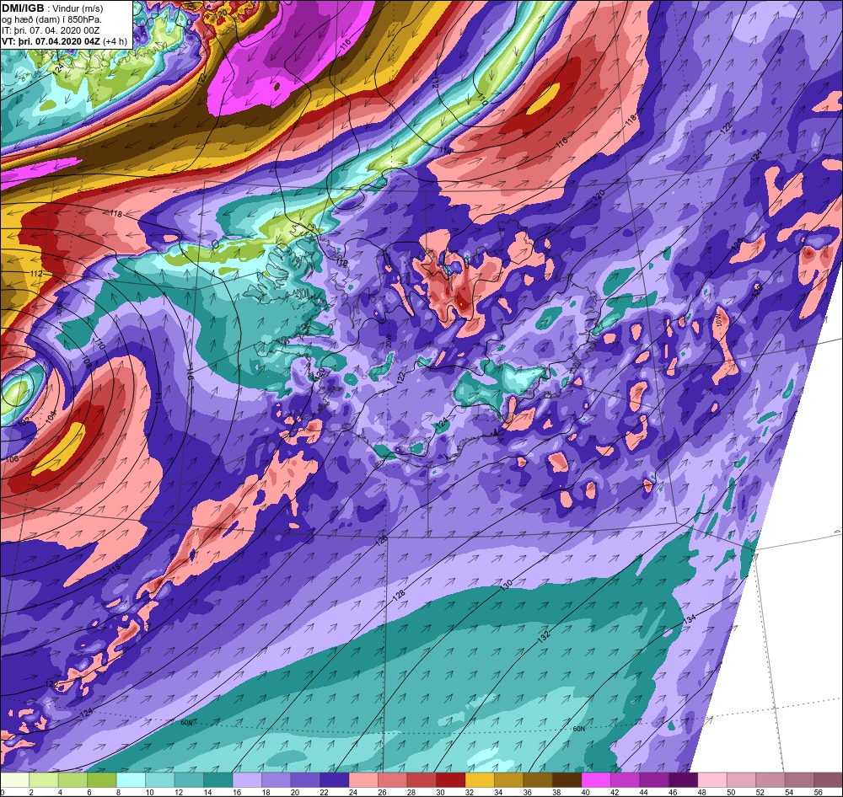Click the 106 contour label

(13, 459)
